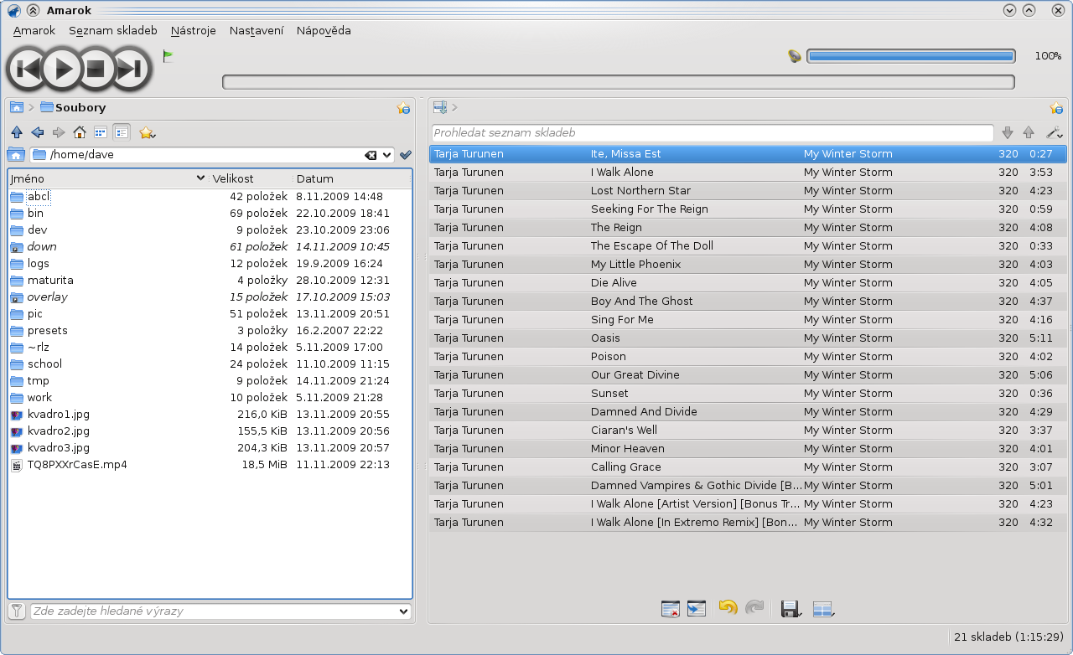Select track 'Ciaran's Well'
1073x655 pixels.
pyautogui.click(x=748, y=430)
